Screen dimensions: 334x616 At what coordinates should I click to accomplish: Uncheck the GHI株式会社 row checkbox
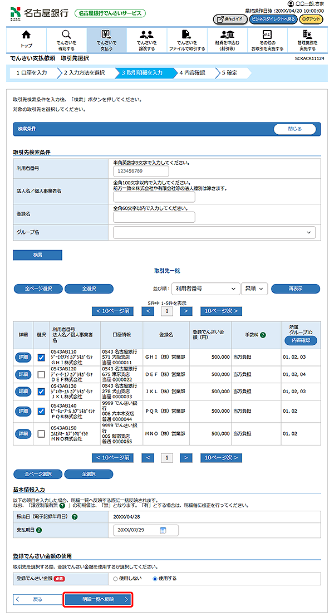pyautogui.click(x=41, y=358)
